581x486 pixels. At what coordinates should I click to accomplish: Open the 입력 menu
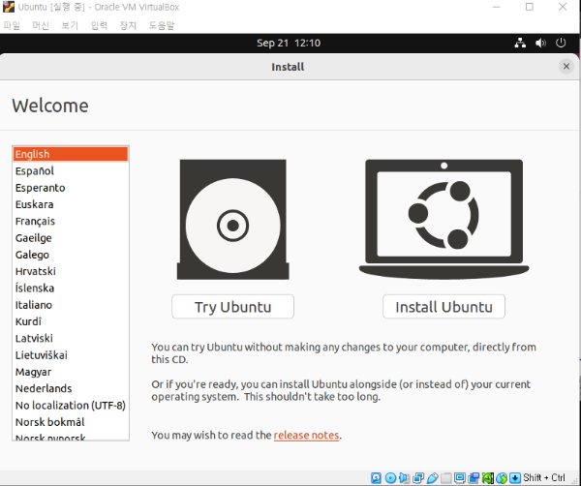point(99,25)
